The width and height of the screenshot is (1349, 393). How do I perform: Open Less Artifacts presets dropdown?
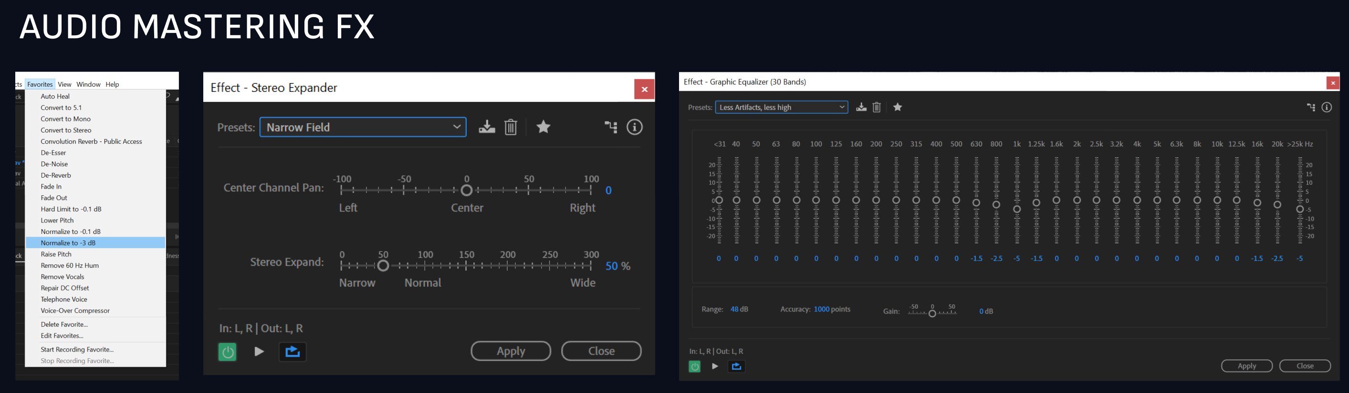click(781, 107)
